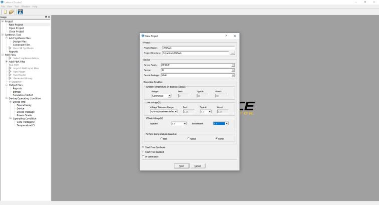Select Typical for timing analysis
The height and width of the screenshot is (205, 379).
(x=188, y=138)
